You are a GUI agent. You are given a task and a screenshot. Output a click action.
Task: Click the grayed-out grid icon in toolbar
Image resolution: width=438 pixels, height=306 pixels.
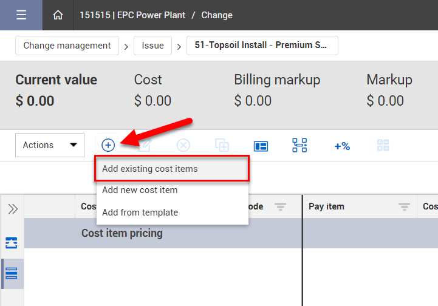pyautogui.click(x=383, y=145)
